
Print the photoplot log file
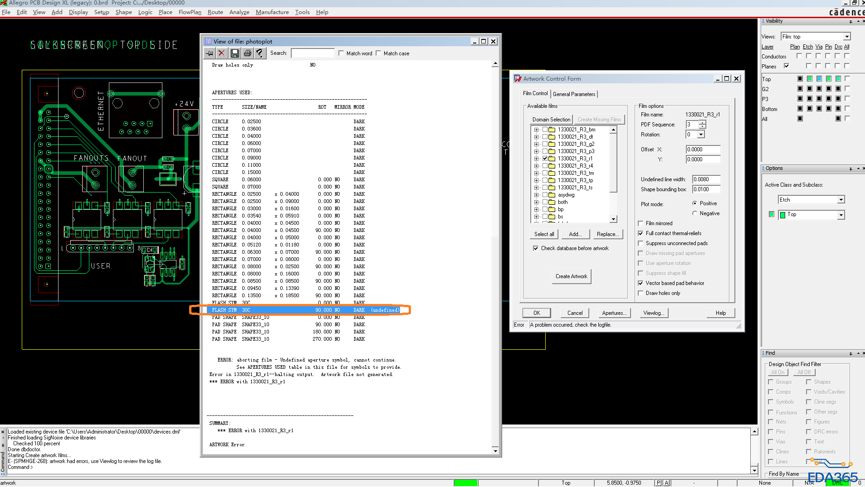click(x=247, y=53)
